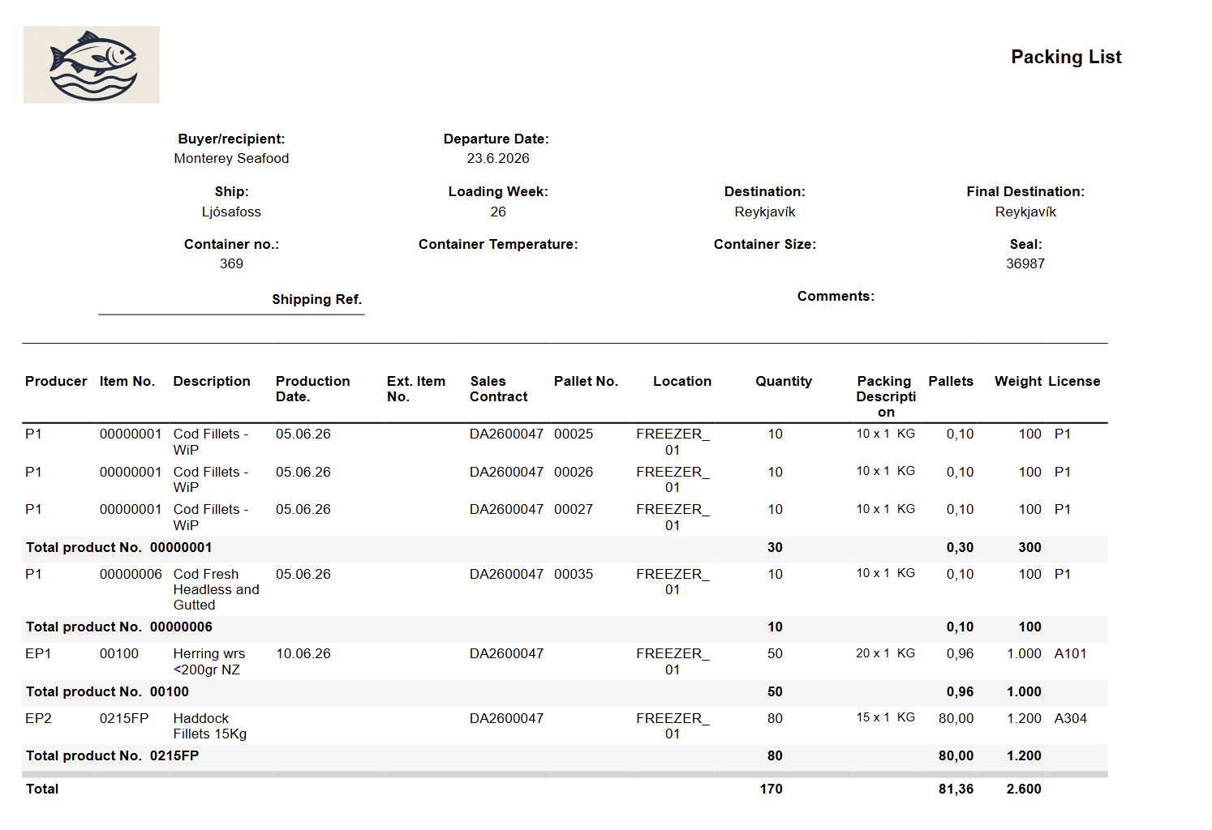The width and height of the screenshot is (1212, 830).
Task: Select subtotal weight value 300
Action: click(x=1029, y=547)
